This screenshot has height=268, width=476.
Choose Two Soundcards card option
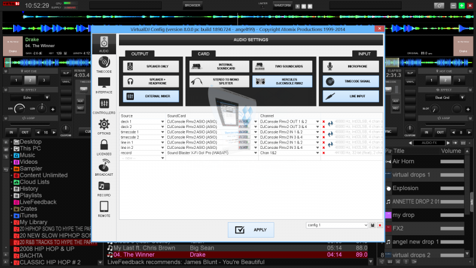(x=282, y=66)
